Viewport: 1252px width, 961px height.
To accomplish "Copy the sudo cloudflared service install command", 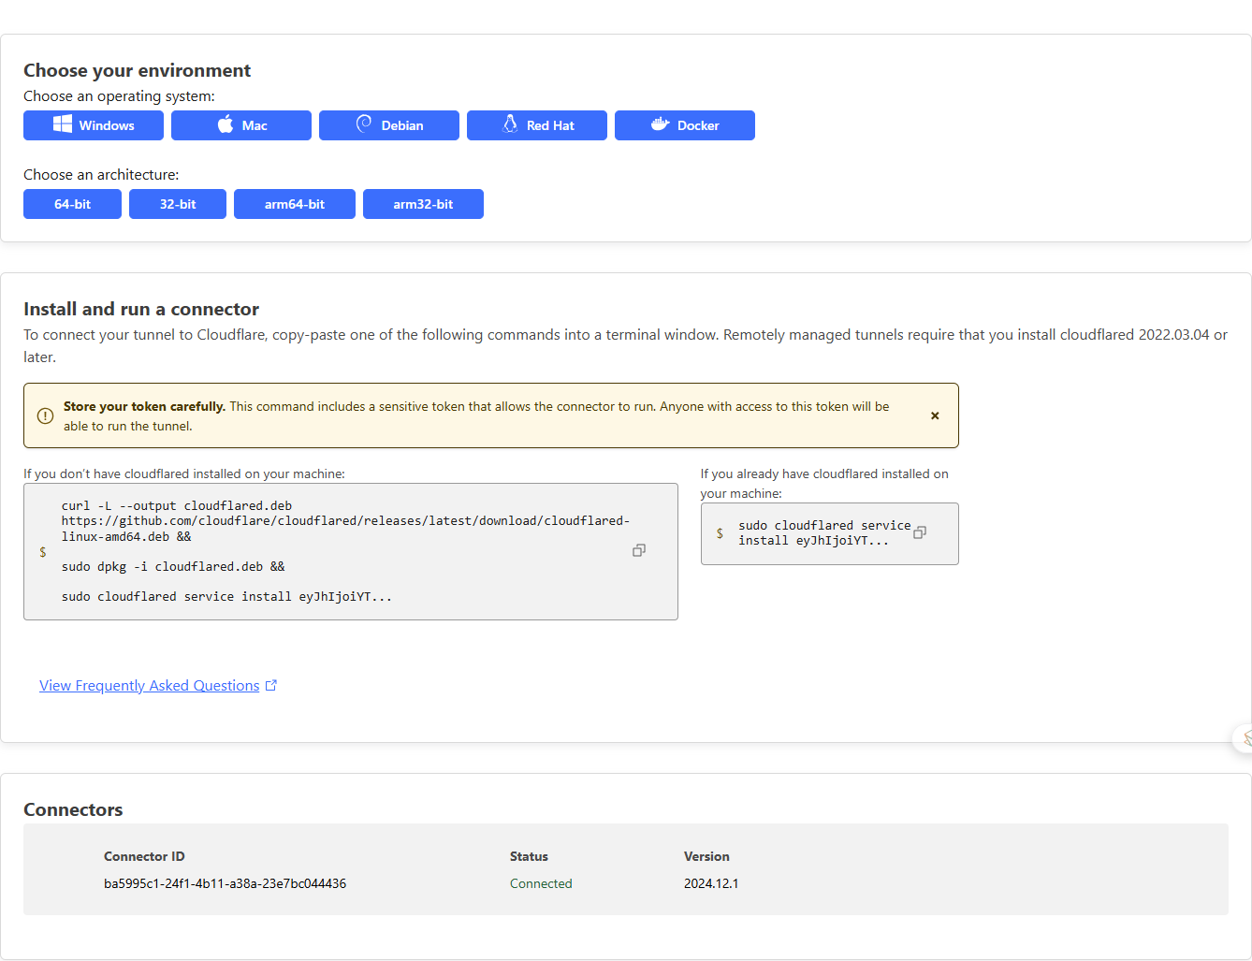I will (x=920, y=532).
